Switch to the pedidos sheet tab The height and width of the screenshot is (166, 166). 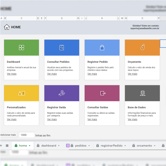click(81, 146)
